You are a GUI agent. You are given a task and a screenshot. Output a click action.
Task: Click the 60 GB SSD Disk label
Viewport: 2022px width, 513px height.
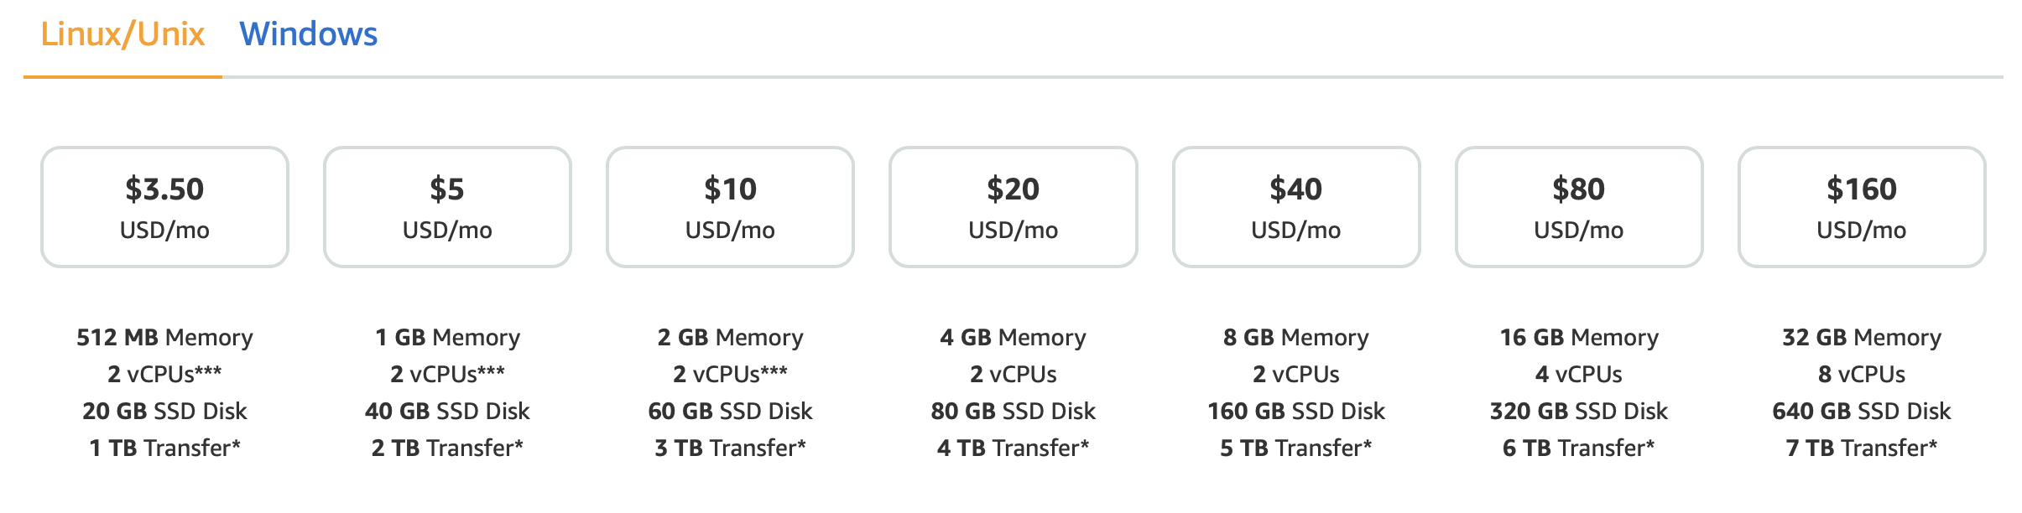[x=730, y=412]
